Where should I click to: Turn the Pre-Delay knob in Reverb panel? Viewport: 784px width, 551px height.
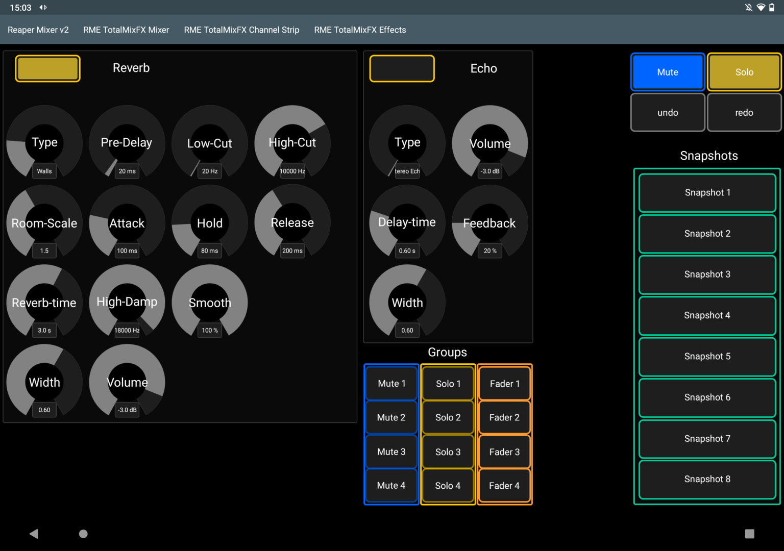[127, 143]
